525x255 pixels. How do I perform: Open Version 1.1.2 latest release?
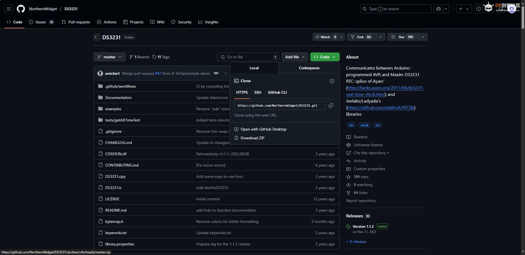(363, 226)
